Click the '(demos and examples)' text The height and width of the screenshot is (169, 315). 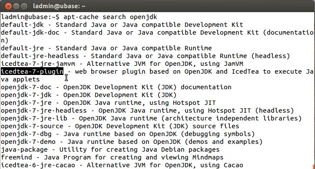point(223,142)
